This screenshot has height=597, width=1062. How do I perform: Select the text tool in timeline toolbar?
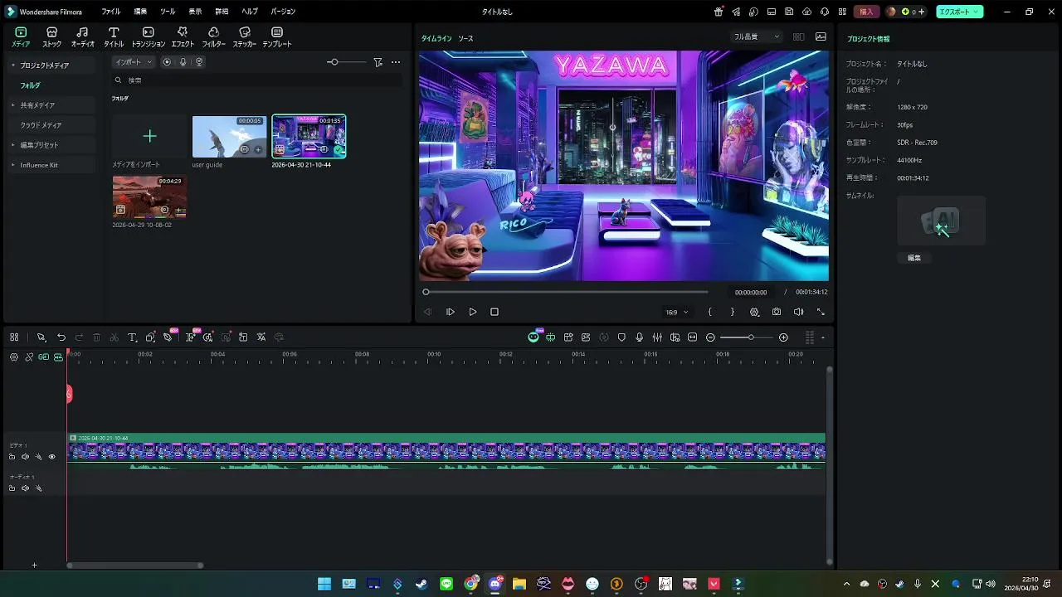click(132, 337)
